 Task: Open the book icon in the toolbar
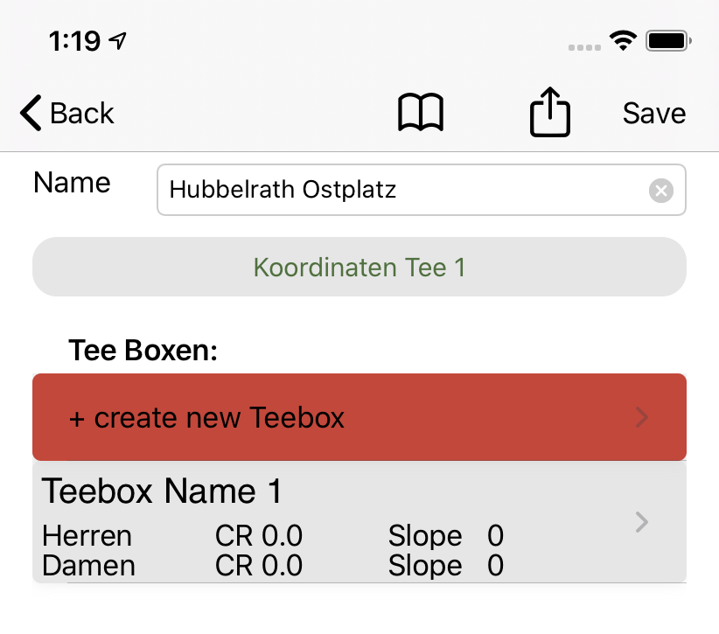[421, 114]
